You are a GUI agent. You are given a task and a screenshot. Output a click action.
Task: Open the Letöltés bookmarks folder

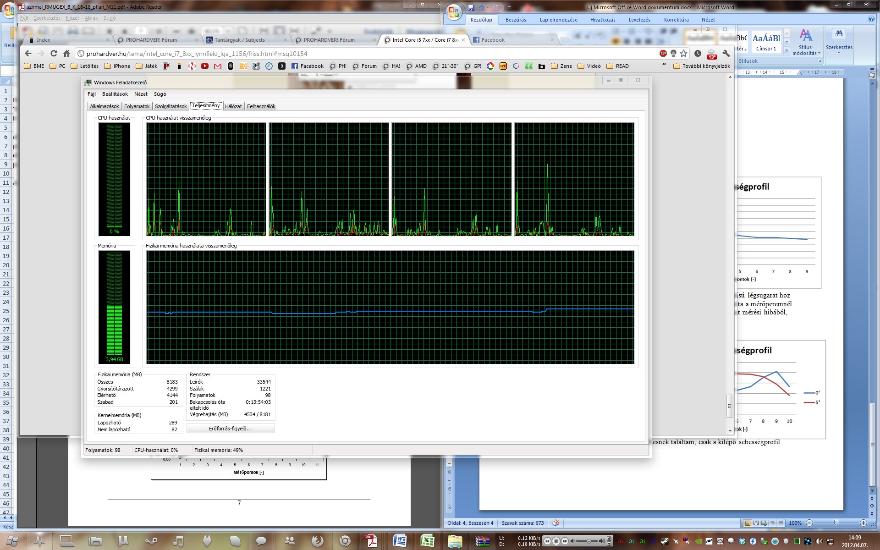tap(85, 66)
